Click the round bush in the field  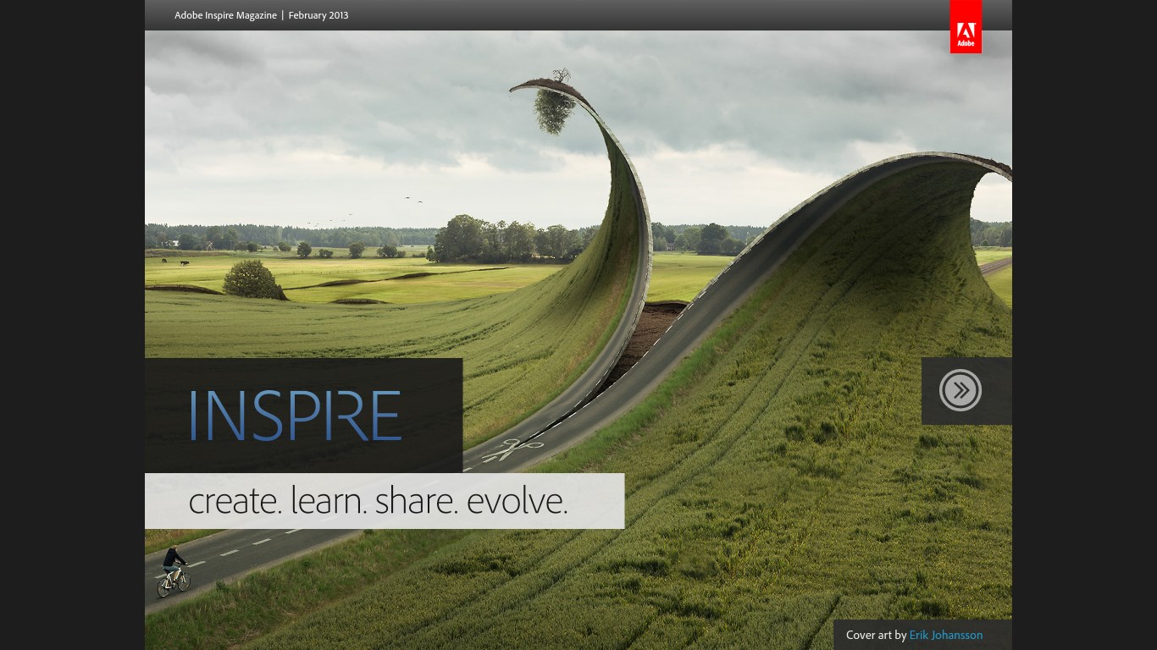(x=252, y=278)
